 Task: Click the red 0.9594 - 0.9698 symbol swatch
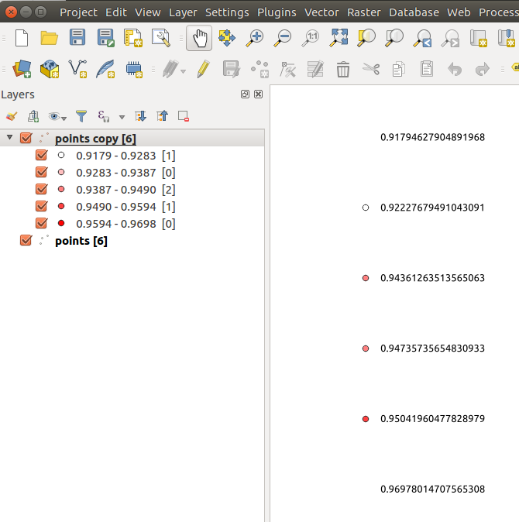(61, 223)
